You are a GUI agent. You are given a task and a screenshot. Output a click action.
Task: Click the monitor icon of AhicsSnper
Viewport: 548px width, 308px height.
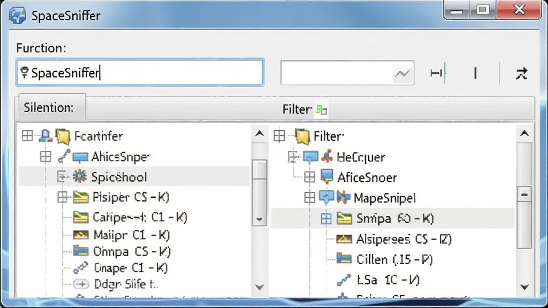(80, 158)
